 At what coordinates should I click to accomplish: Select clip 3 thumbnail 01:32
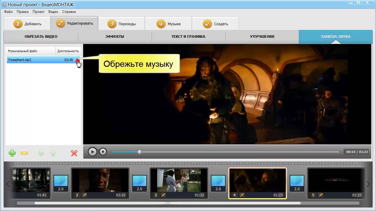pos(179,183)
